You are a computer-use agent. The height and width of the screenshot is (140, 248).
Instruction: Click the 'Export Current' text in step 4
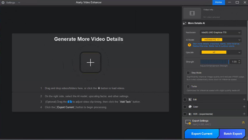pyautogui.click(x=65, y=107)
